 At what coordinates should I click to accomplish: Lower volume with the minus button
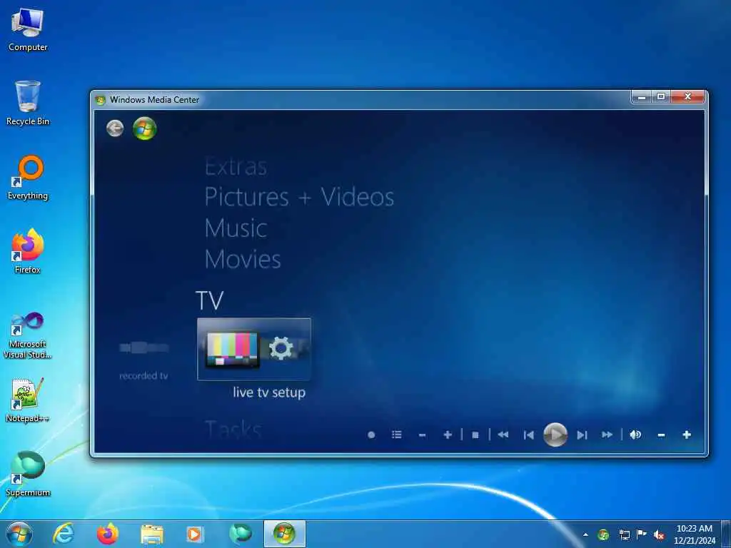[661, 435]
